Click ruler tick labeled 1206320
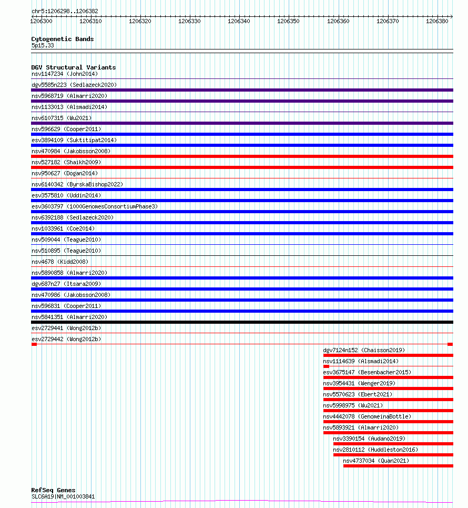 tap(140, 21)
